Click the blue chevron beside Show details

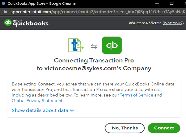point(72,111)
